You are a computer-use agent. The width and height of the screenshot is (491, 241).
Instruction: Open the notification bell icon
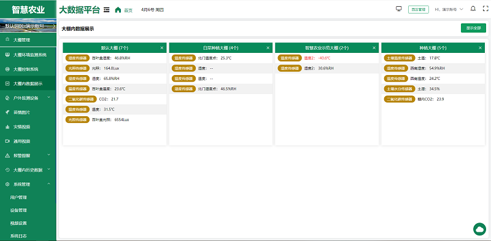tap(473, 9)
